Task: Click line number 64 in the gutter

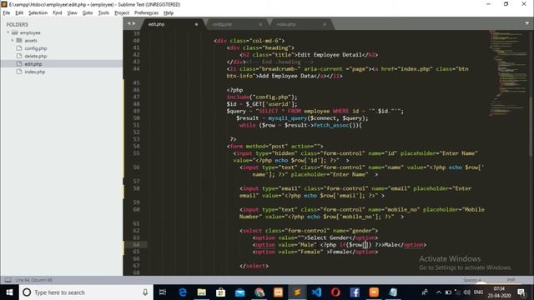Action: [136, 244]
